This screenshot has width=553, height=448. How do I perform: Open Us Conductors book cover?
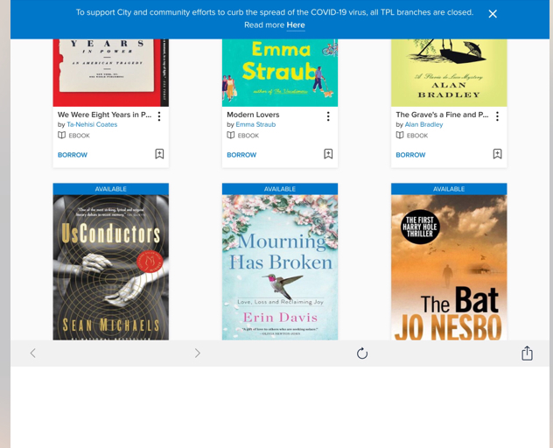[111, 268]
